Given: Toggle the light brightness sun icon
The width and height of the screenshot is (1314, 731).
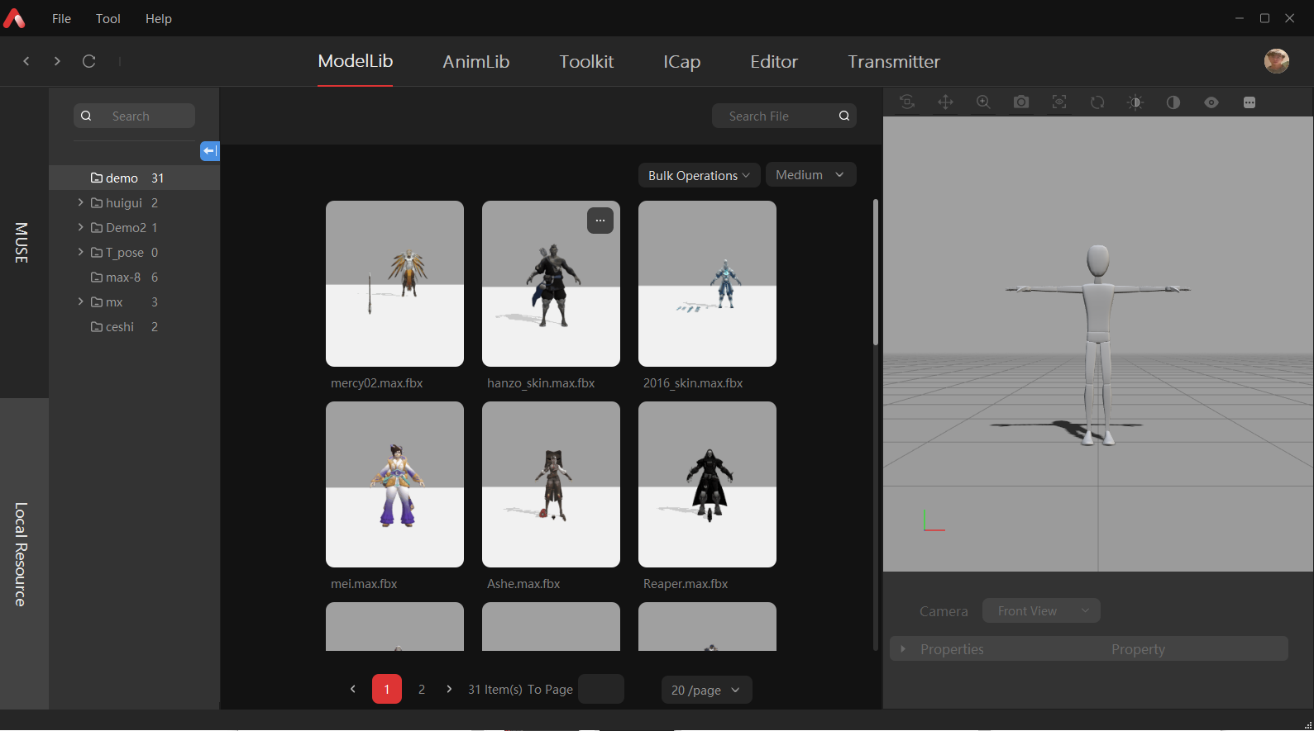Looking at the screenshot, I should [1135, 102].
